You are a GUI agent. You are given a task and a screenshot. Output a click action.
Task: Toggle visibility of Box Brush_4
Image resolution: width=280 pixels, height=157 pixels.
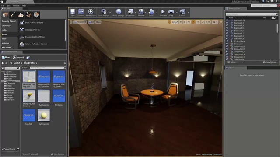[x=227, y=25]
